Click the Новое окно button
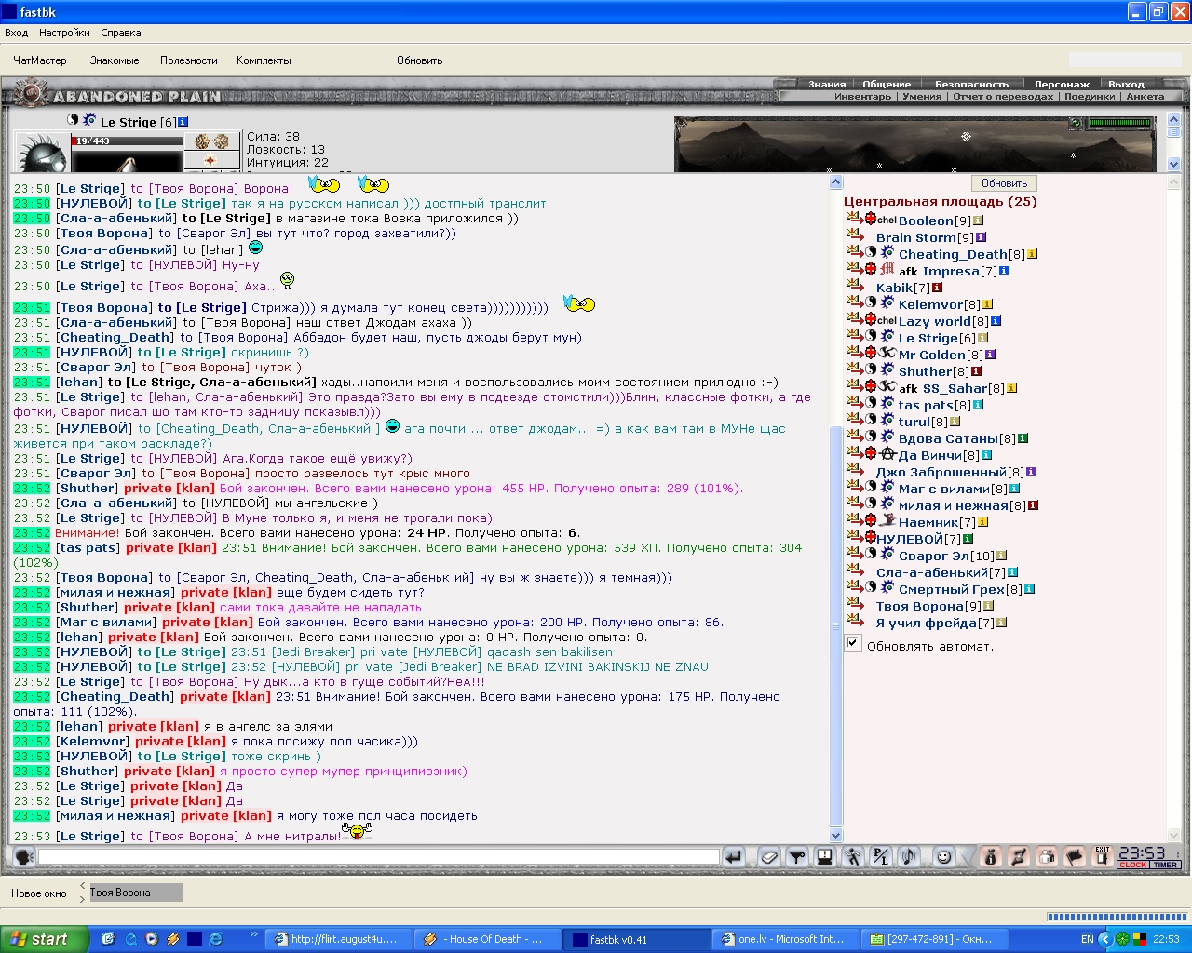This screenshot has height=953, width=1192. pos(39,893)
